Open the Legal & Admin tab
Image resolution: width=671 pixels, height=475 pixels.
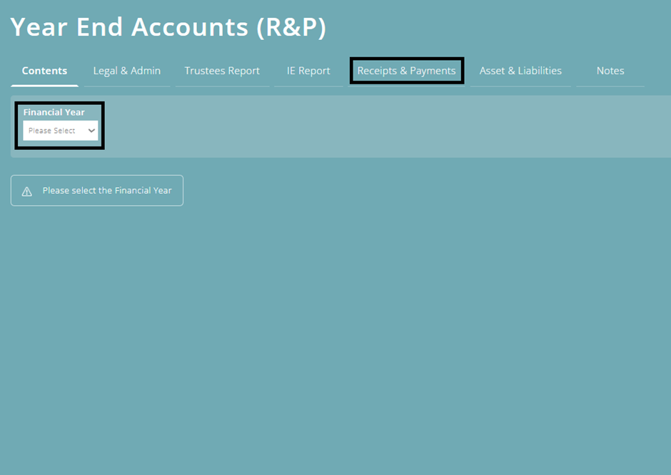[x=126, y=70]
